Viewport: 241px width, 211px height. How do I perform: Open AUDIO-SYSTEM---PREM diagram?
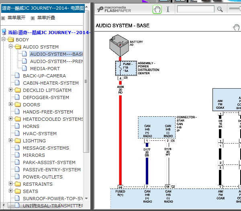tap(56, 61)
